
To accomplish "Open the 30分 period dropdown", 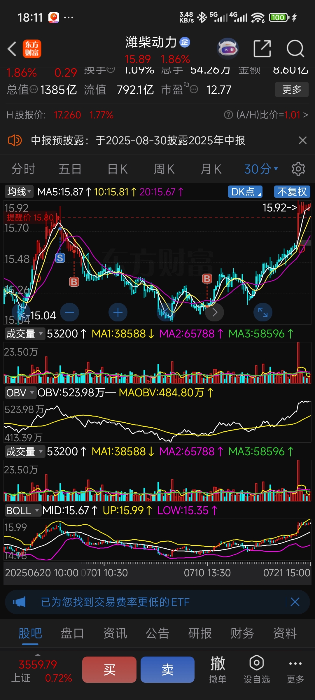I will 261,169.
